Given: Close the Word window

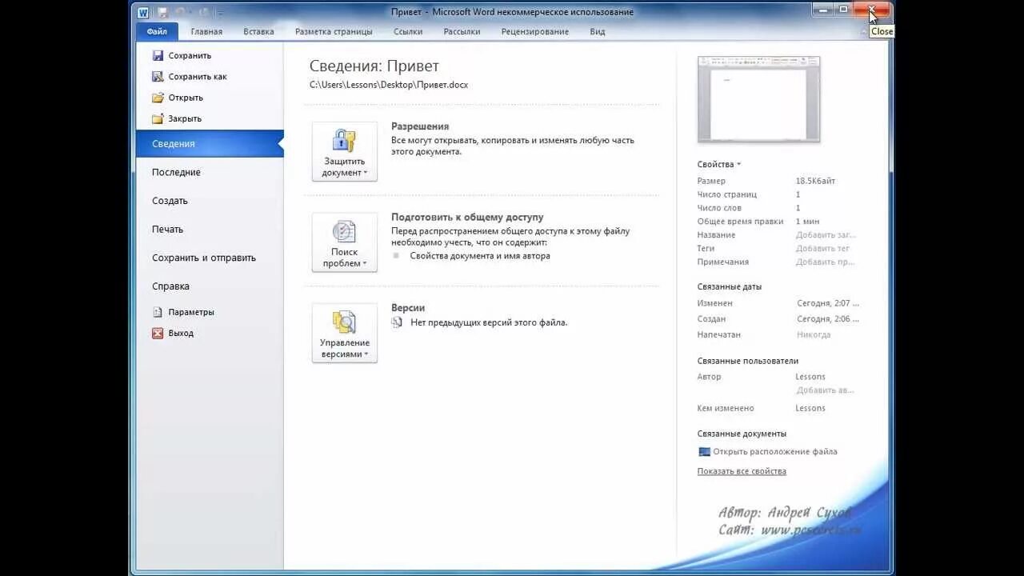Looking at the screenshot, I should click(x=871, y=10).
